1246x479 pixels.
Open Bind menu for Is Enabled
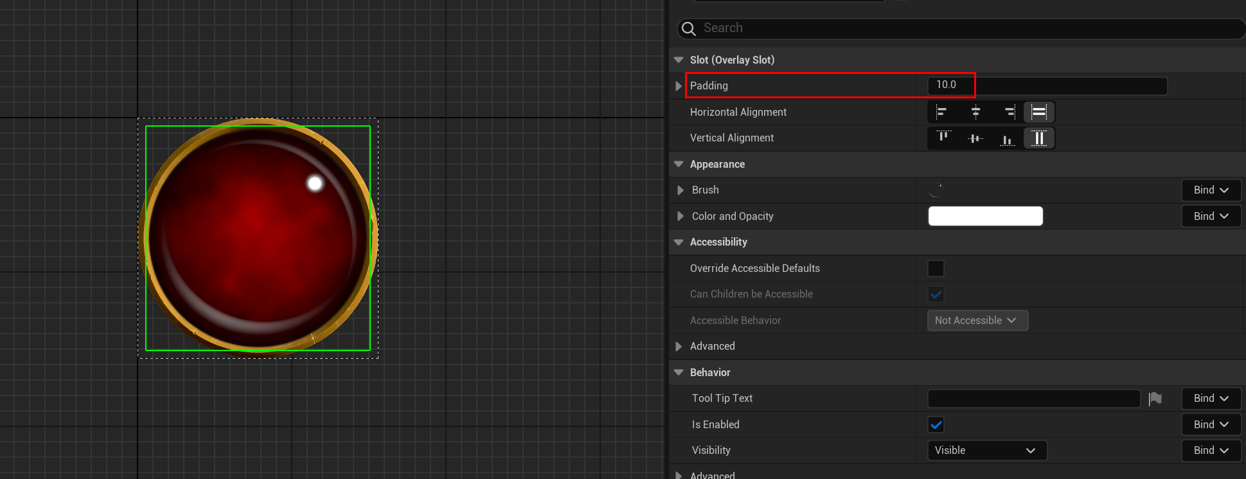[1211, 424]
